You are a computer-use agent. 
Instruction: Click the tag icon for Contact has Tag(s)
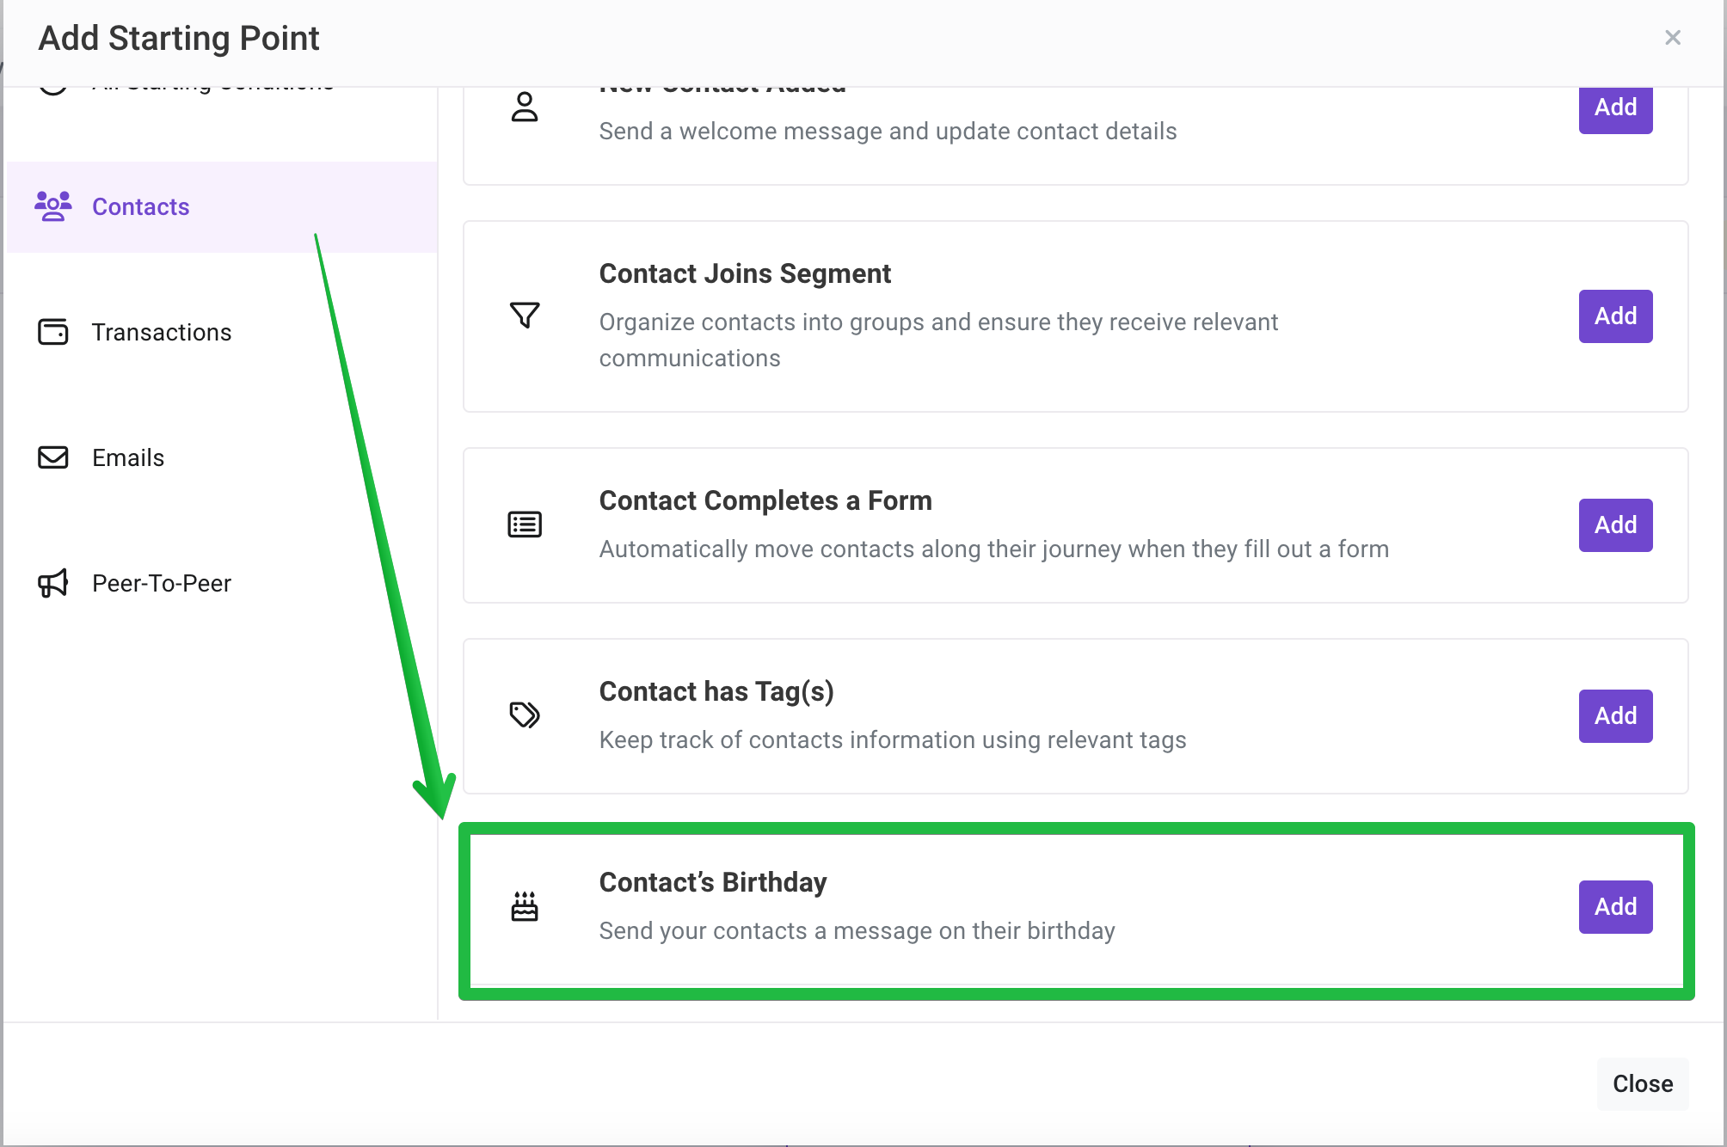coord(525,715)
